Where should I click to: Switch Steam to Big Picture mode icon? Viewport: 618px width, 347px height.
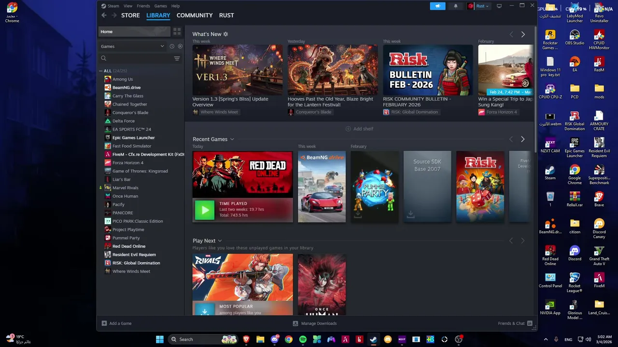coord(499,6)
